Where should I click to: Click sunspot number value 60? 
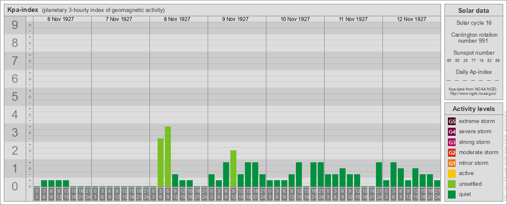coord(449,61)
